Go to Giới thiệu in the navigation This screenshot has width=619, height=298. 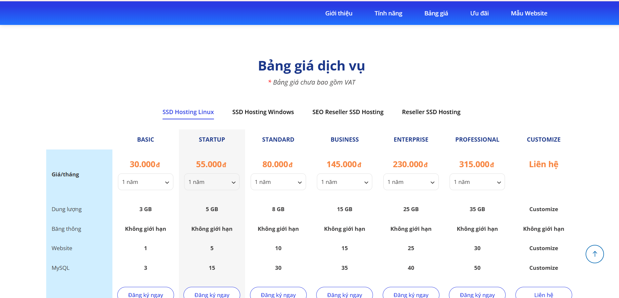coord(339,13)
